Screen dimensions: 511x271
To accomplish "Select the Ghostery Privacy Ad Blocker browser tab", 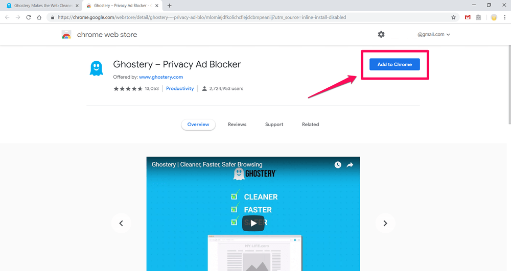I will point(122,6).
